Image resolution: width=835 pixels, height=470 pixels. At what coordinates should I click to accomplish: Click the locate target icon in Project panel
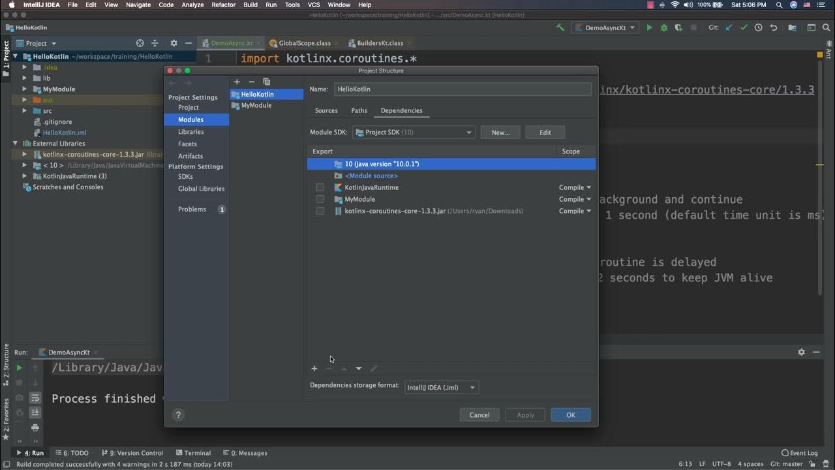pos(140,43)
